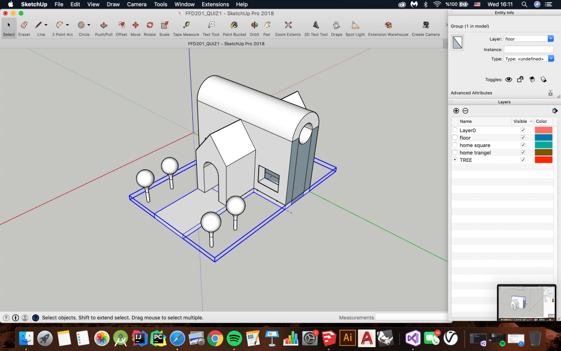Choose the Push/Pull tool
Image resolution: width=561 pixels, height=351 pixels.
tap(103, 25)
